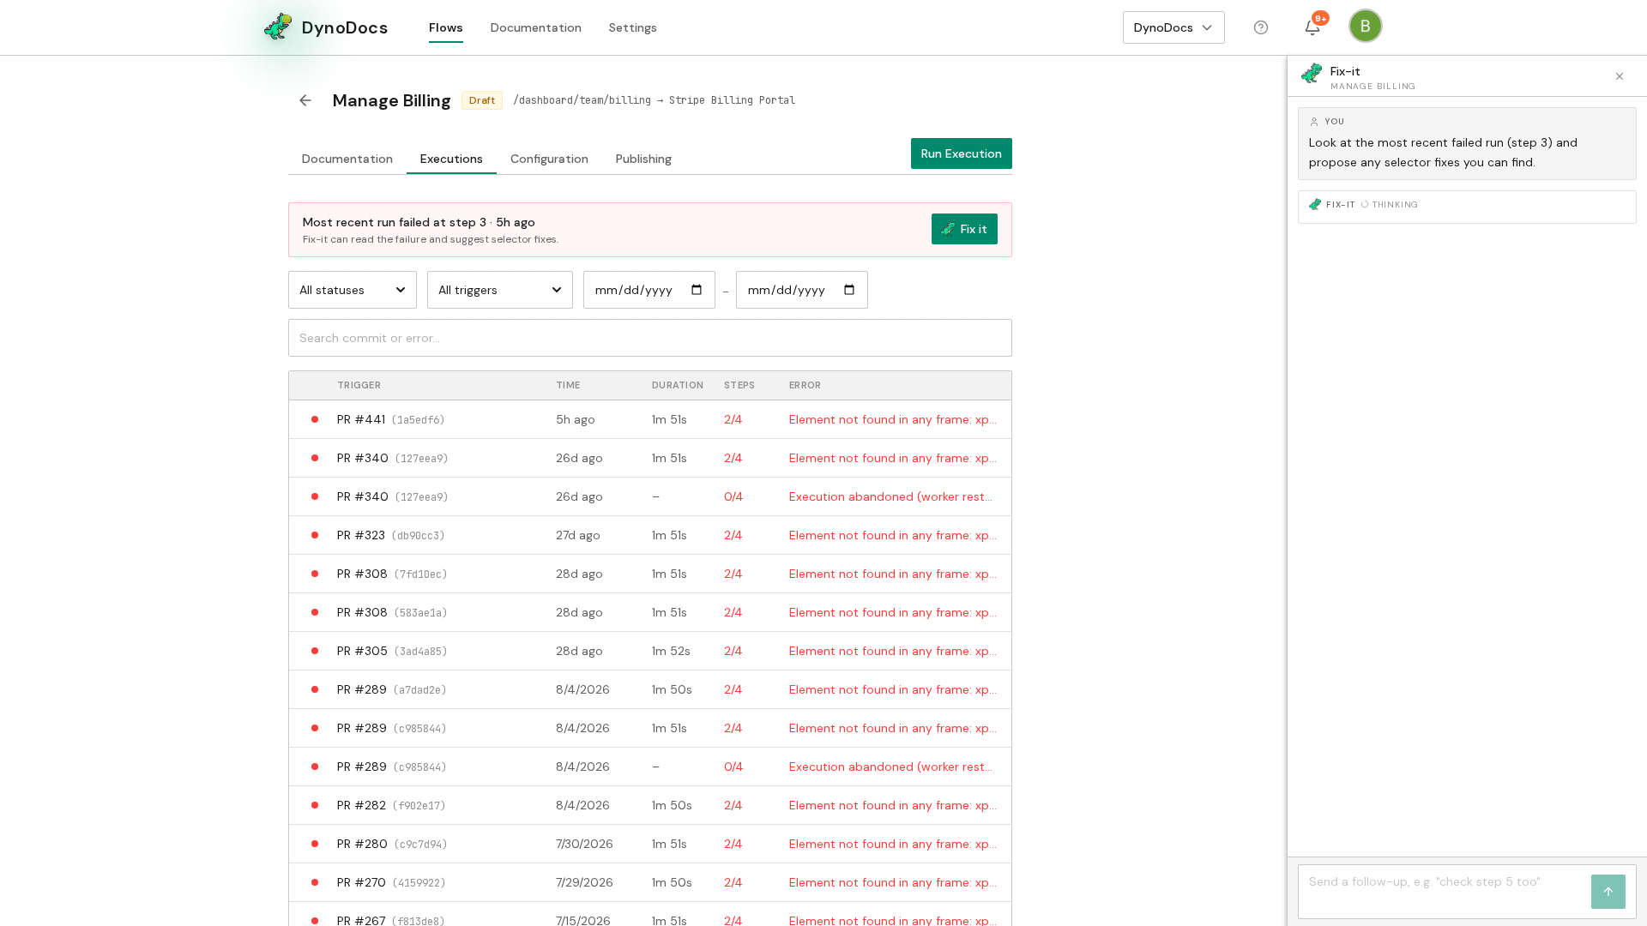Open the notifications bell
1647x926 pixels.
point(1312,27)
